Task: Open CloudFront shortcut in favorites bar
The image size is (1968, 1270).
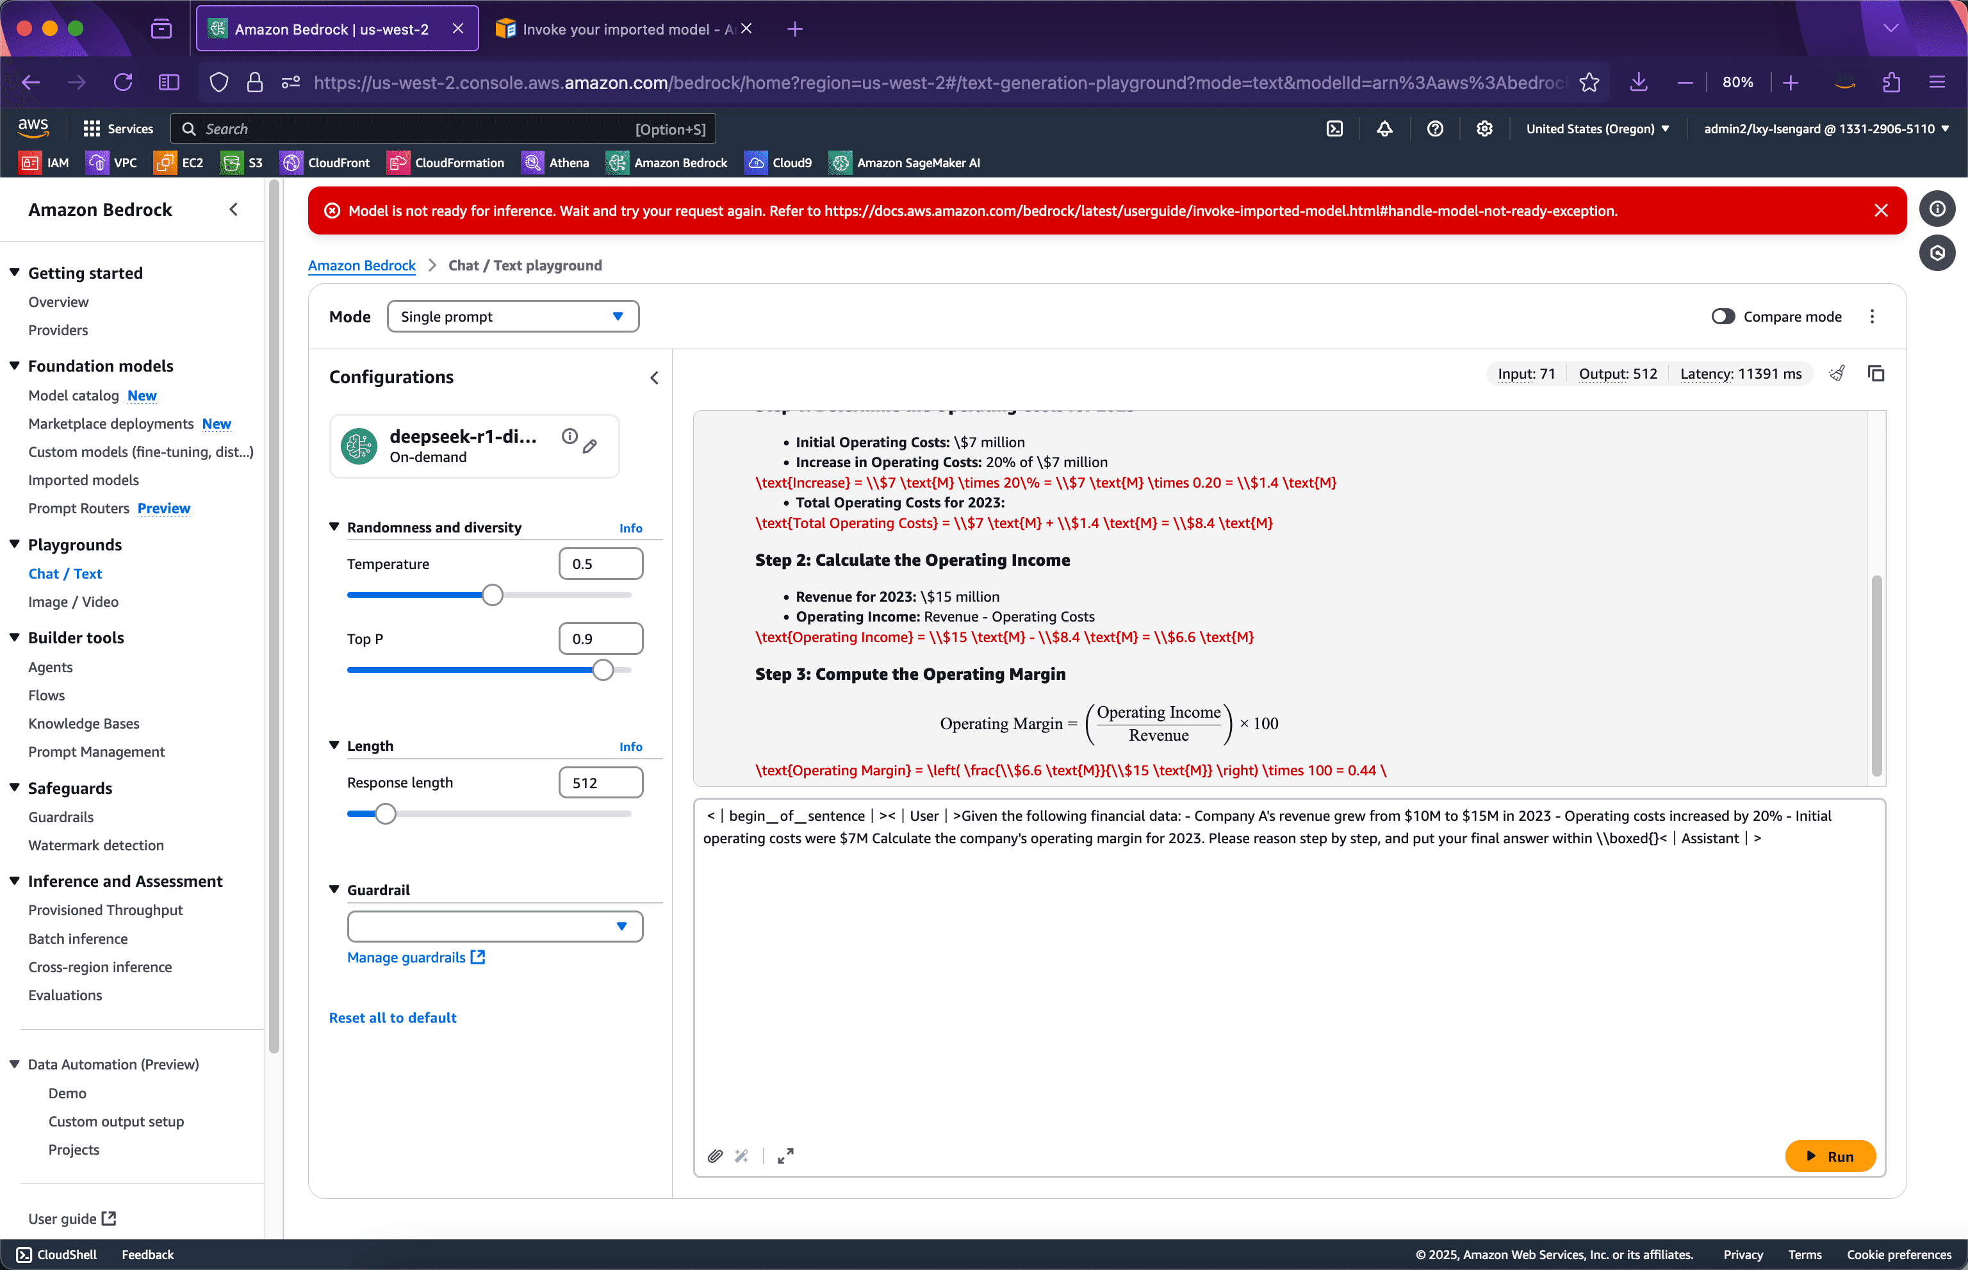Action: (x=325, y=163)
